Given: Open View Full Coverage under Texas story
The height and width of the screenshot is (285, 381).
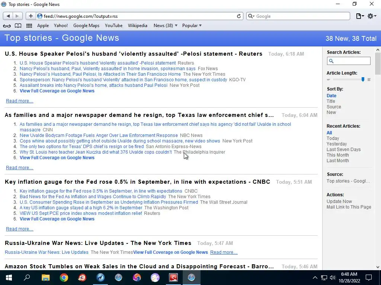Looking at the screenshot, I should tap(57, 157).
